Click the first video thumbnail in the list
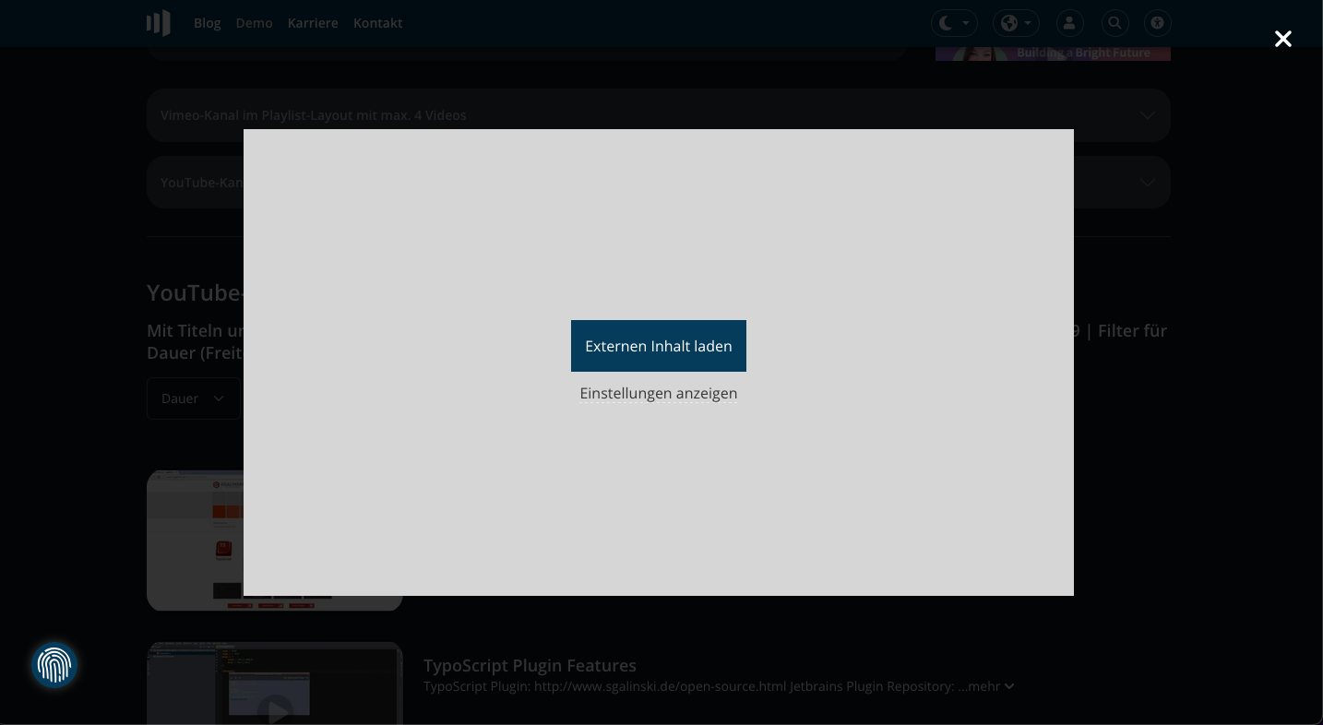This screenshot has width=1323, height=725. point(275,541)
